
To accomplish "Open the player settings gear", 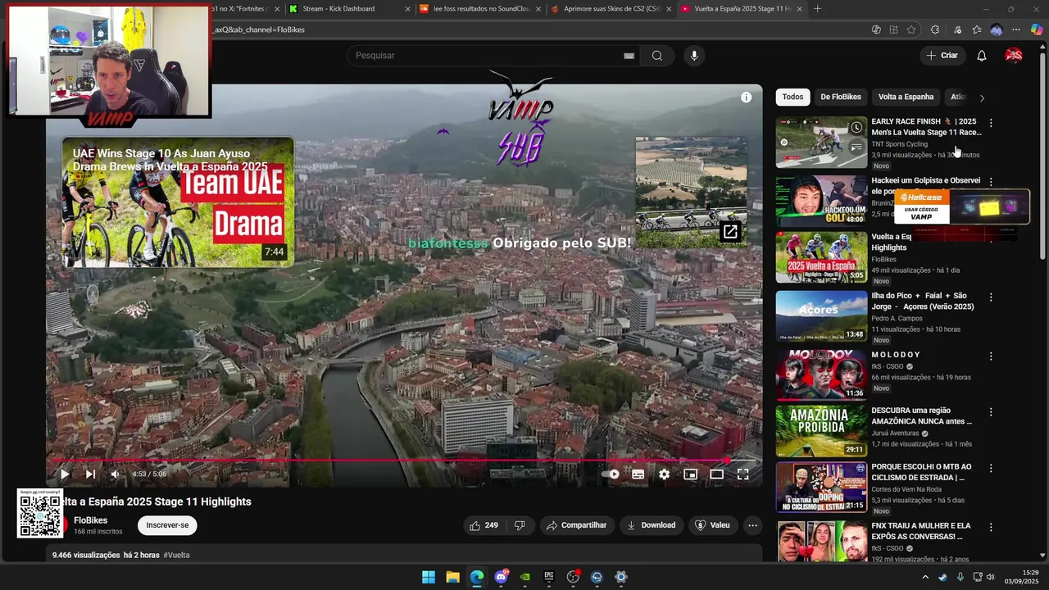I will (664, 474).
